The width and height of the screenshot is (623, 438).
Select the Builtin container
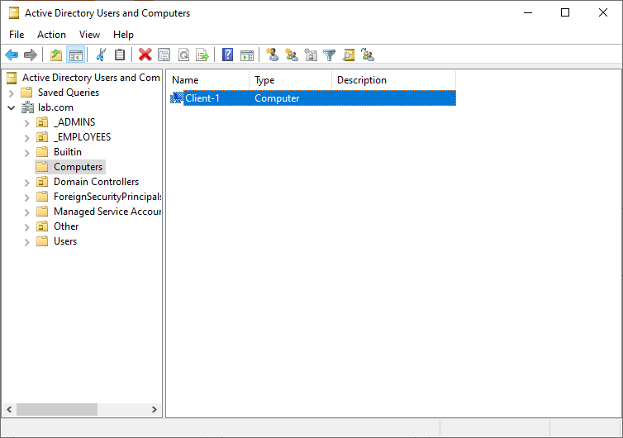(68, 152)
